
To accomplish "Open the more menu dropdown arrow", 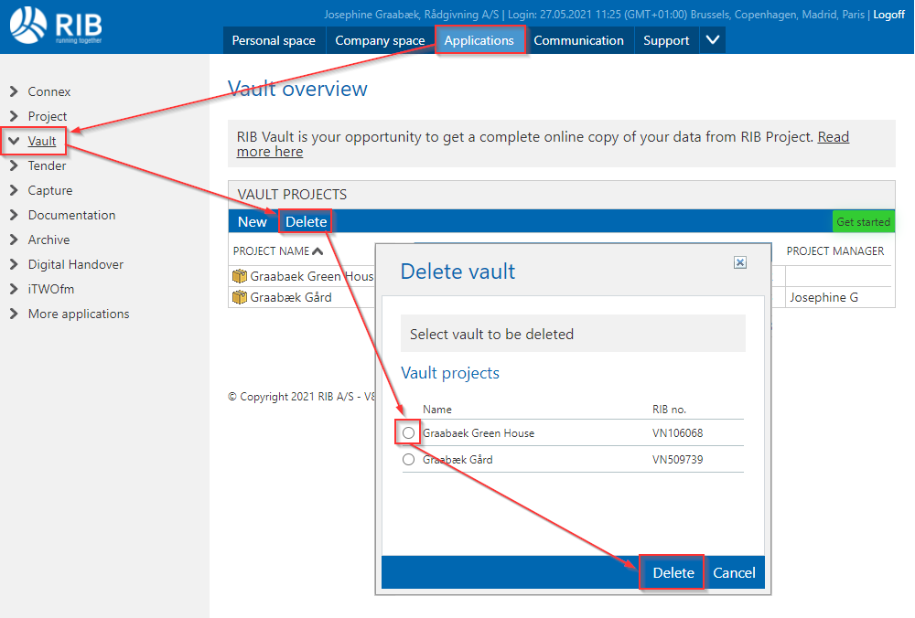I will click(713, 40).
